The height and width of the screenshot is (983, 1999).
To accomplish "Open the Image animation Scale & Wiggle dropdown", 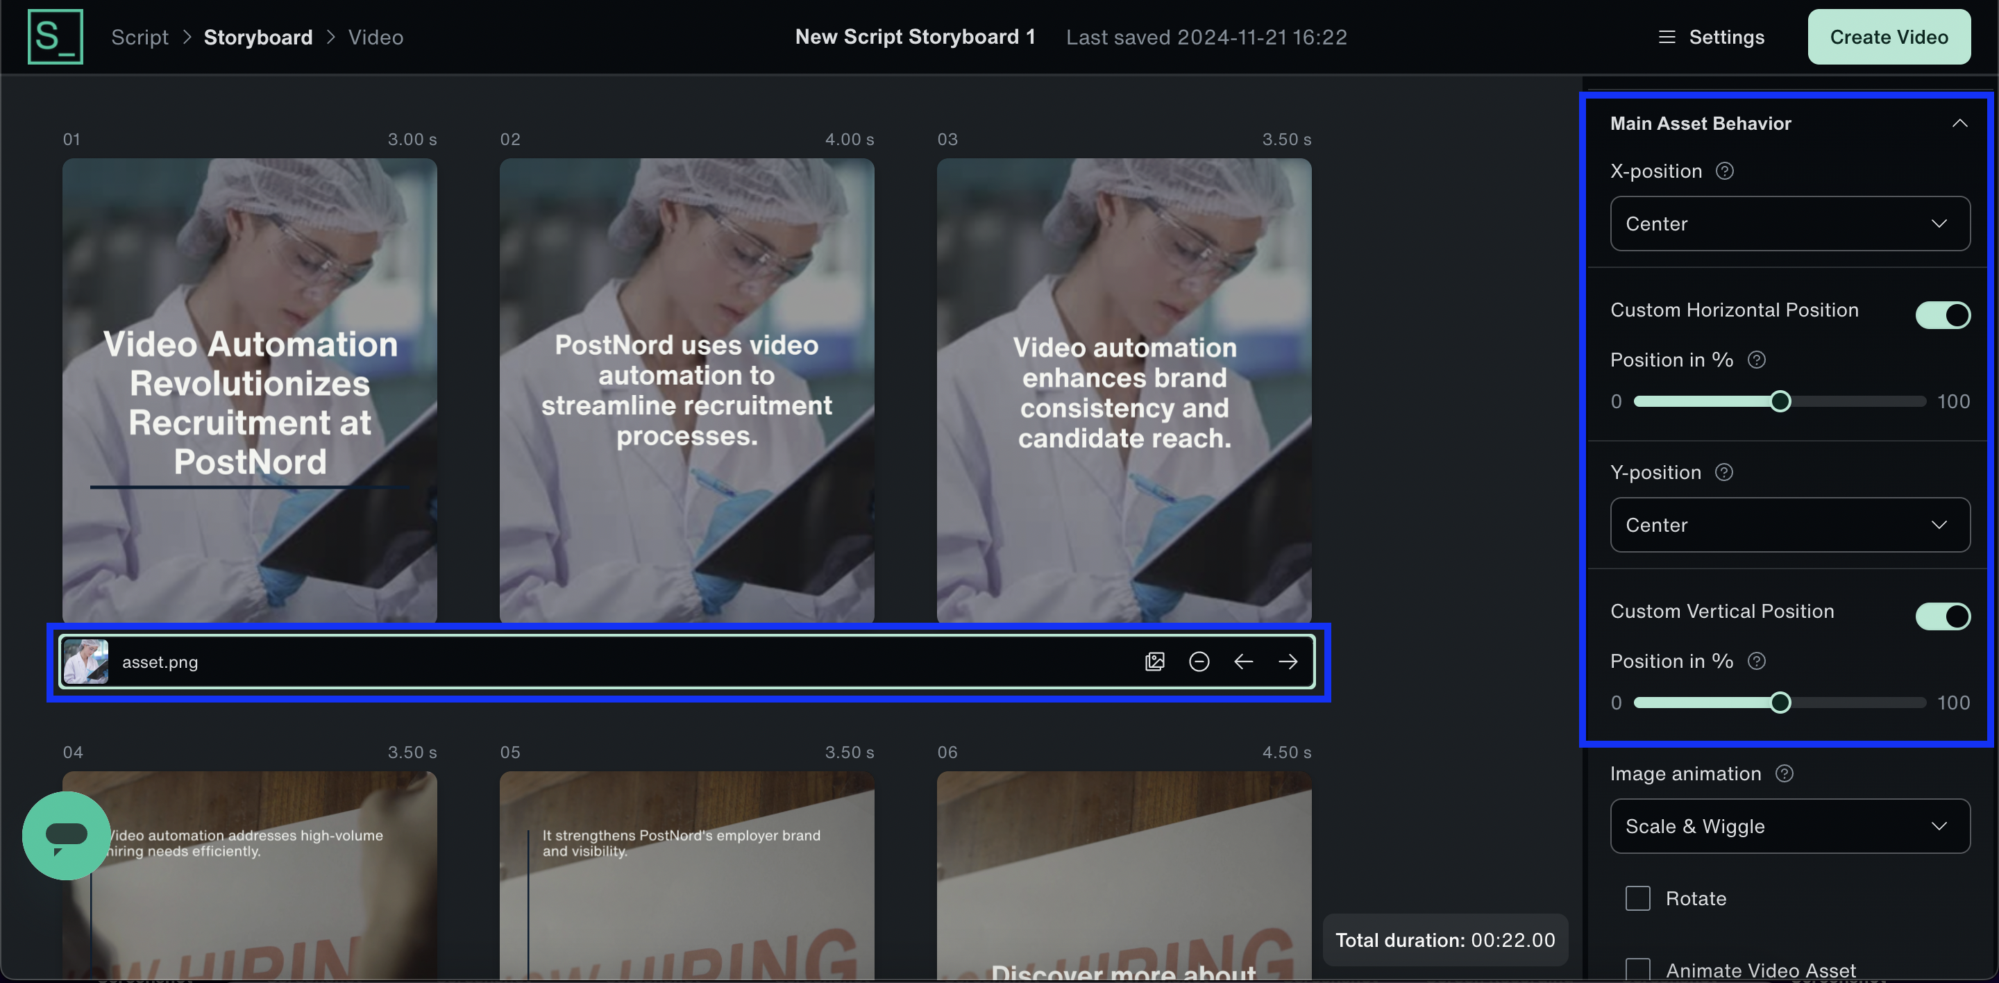I will pos(1789,826).
